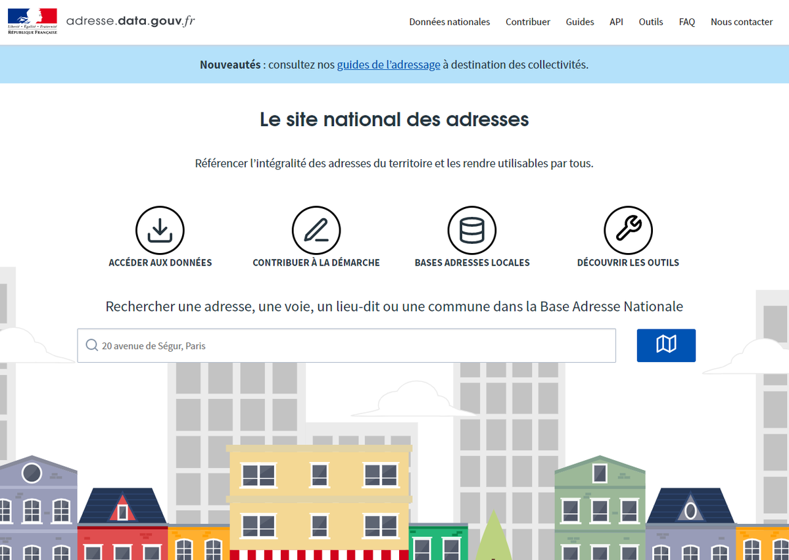
Task: Click the blue map button beside the search
Action: click(x=666, y=345)
